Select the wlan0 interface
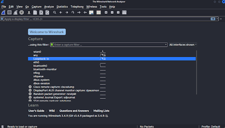The image size is (225, 128). coord(112,52)
